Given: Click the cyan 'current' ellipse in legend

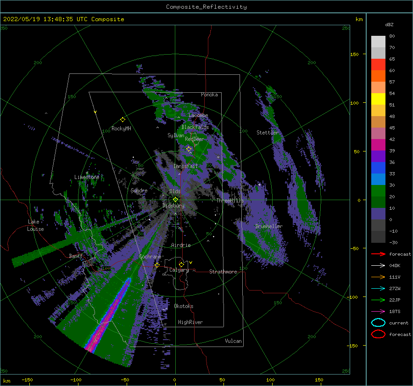Looking at the screenshot, I should [x=378, y=323].
